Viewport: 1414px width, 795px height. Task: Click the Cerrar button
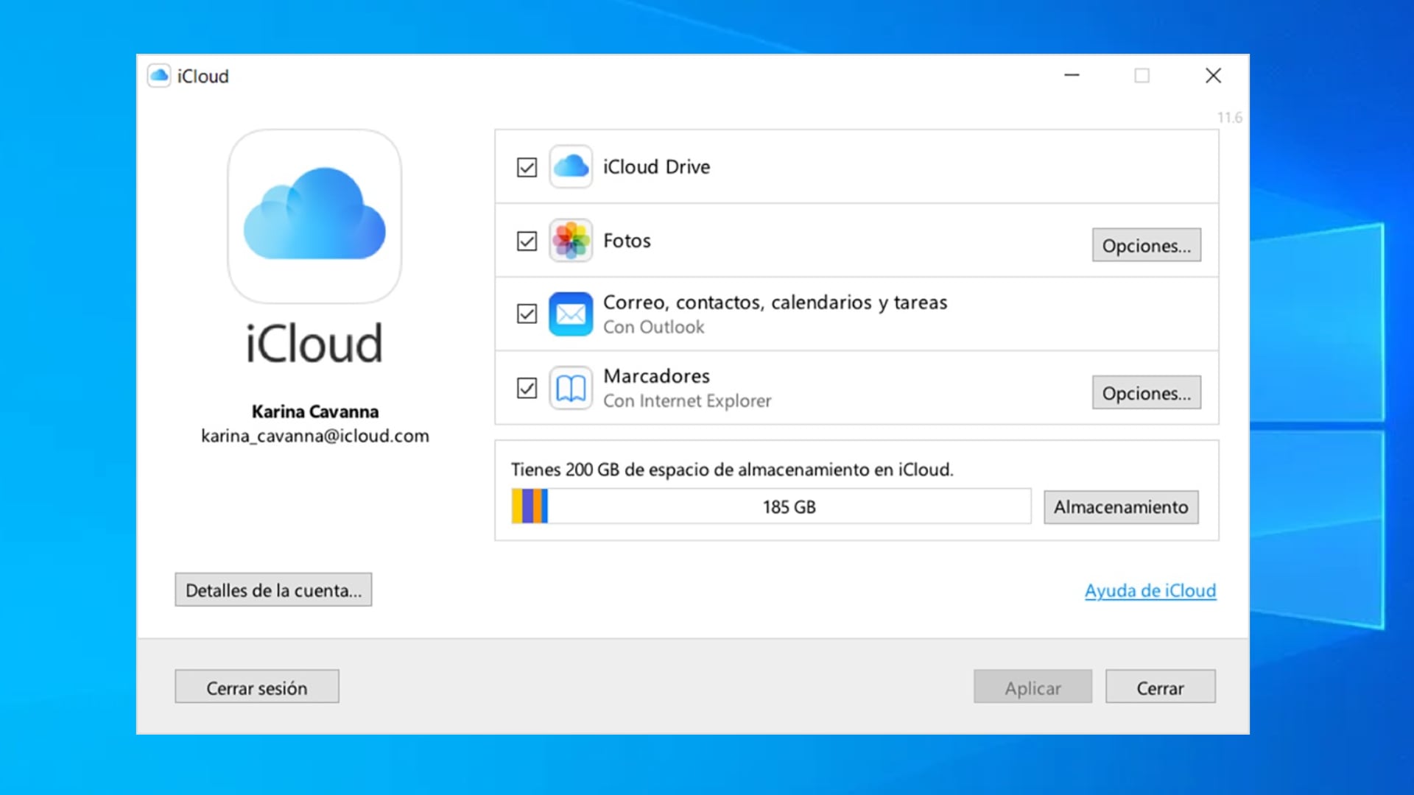point(1161,687)
